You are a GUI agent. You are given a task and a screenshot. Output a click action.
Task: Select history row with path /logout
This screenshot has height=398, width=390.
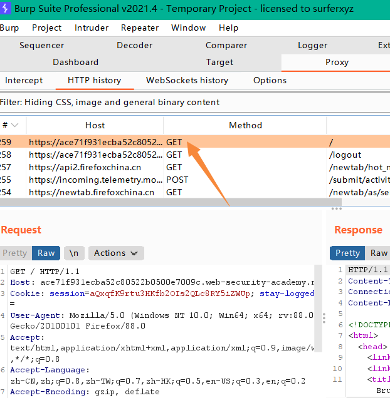point(195,155)
